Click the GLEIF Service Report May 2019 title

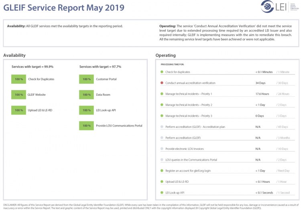coord(64,8)
